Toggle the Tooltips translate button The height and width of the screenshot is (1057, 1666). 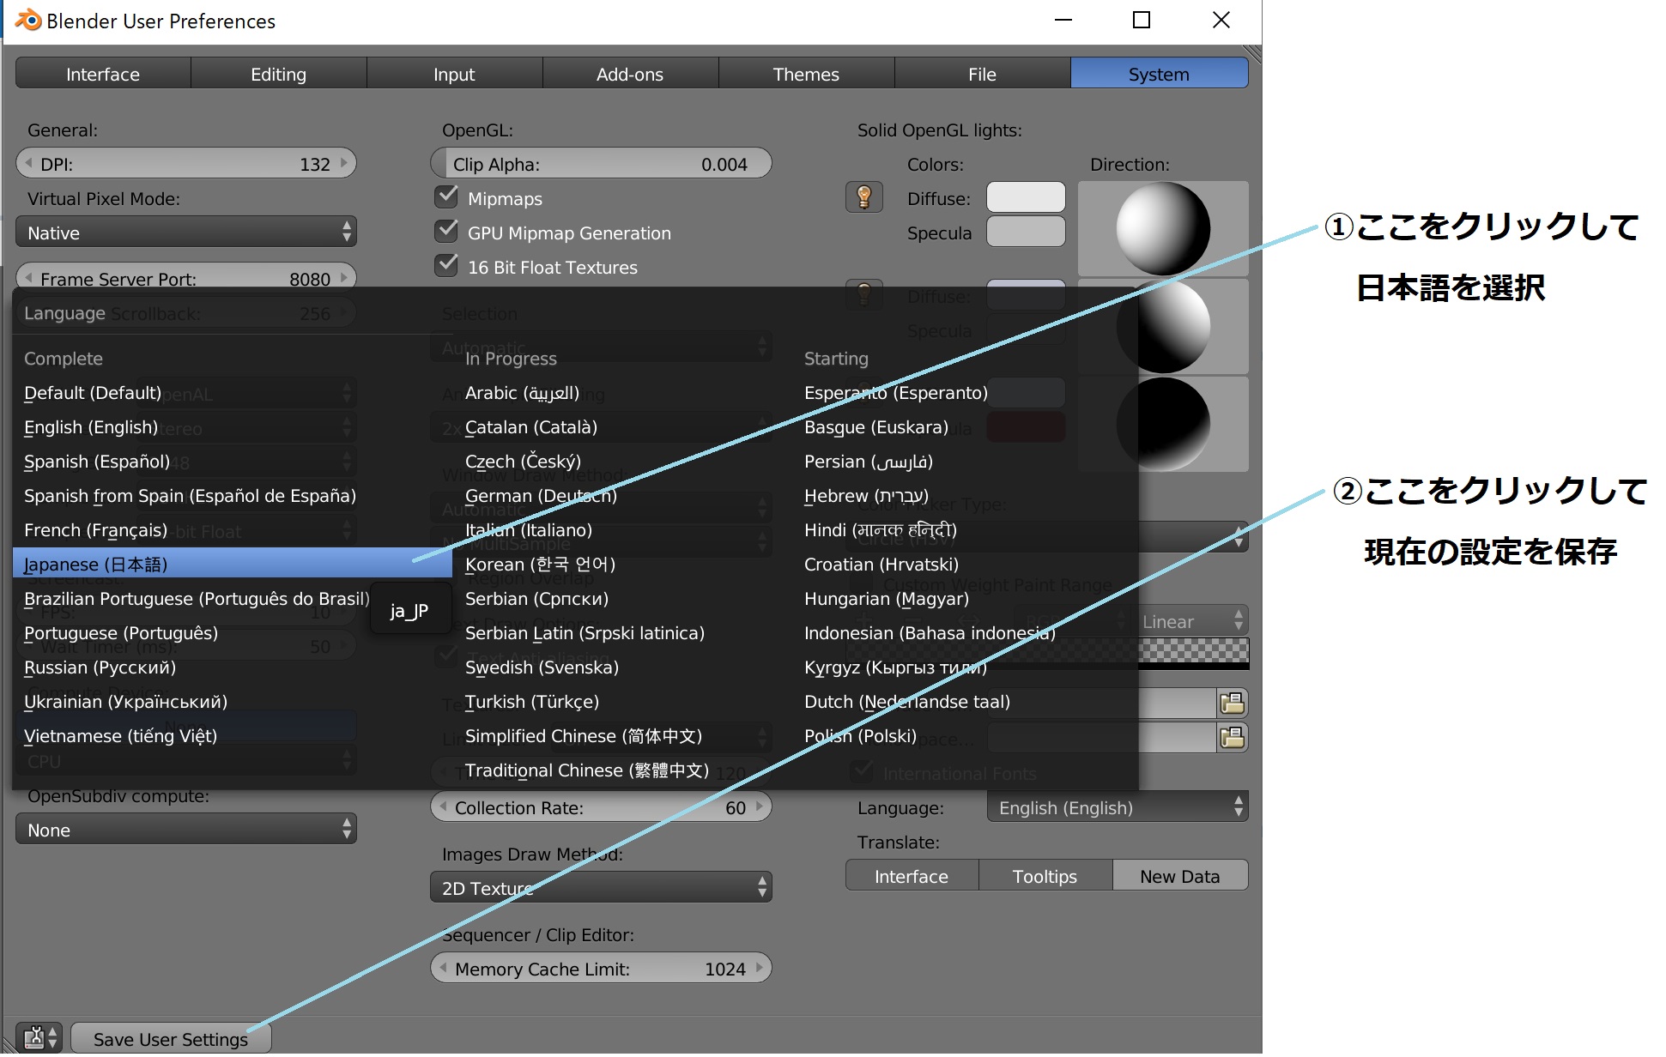point(1044,876)
